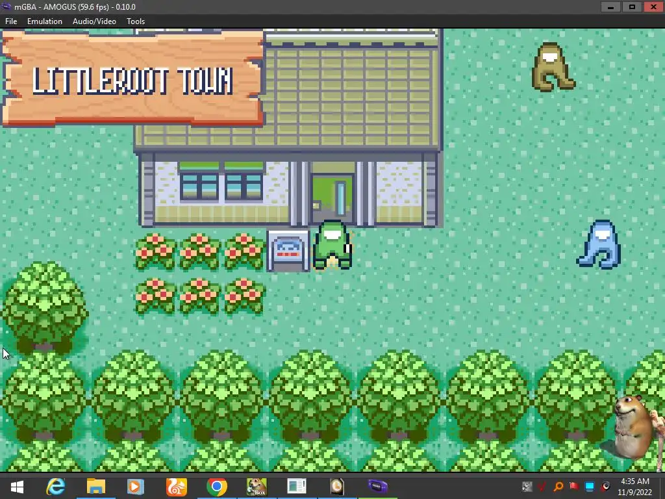Switch to the mGBA Game Boy taskbar icon
Viewport: 665px width, 499px height.
pos(377,487)
